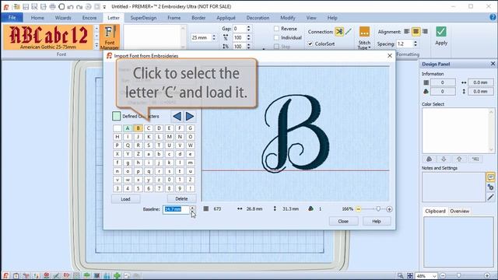Switch to the Decoration tab
The width and height of the screenshot is (498, 280).
[x=258, y=18]
